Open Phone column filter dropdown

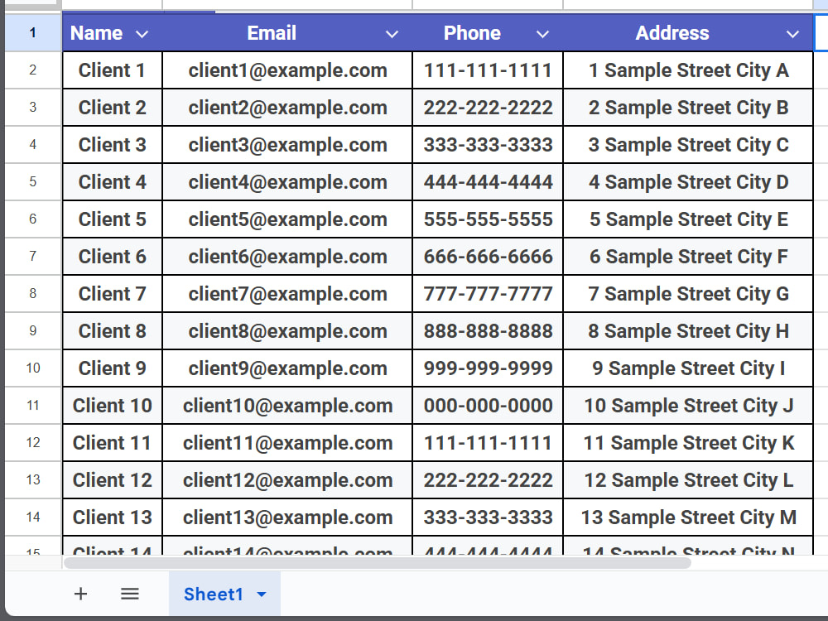click(543, 34)
